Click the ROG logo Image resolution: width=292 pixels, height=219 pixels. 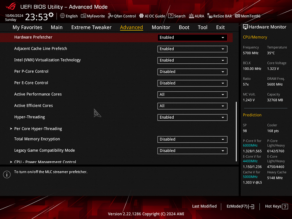pos(11,6)
